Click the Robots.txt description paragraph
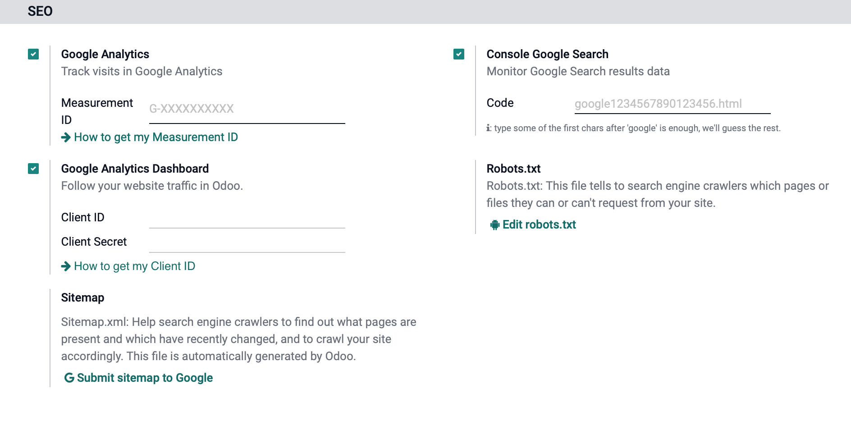 click(658, 194)
